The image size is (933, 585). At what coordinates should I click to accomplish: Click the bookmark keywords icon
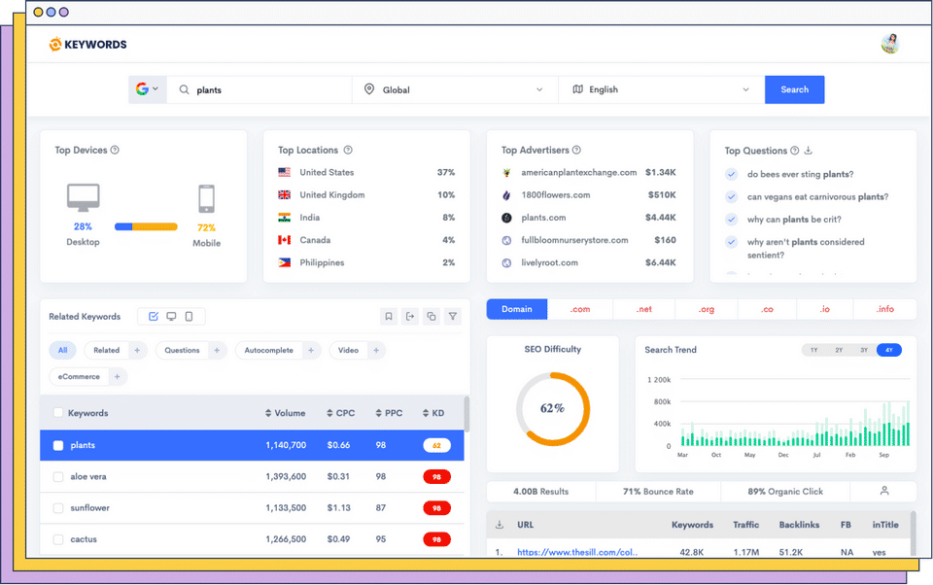(x=389, y=317)
